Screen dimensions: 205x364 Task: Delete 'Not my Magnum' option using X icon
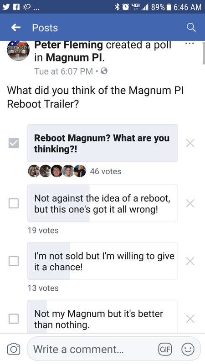[190, 319]
